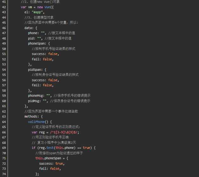Click the 'phoneSpan' key on line 49
199x177 pixels.
click(37, 43)
